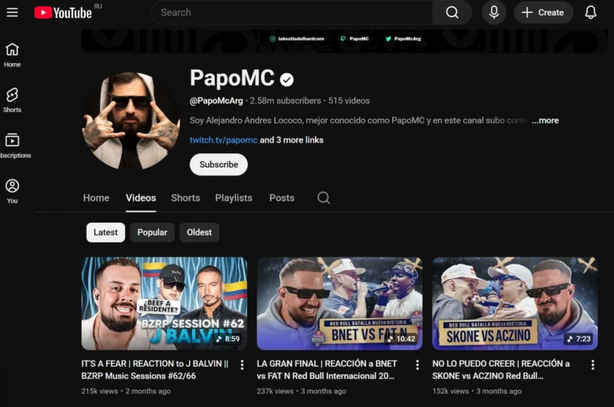The width and height of the screenshot is (614, 407).
Task: Click the PapoMC channel avatar
Action: coord(131,120)
